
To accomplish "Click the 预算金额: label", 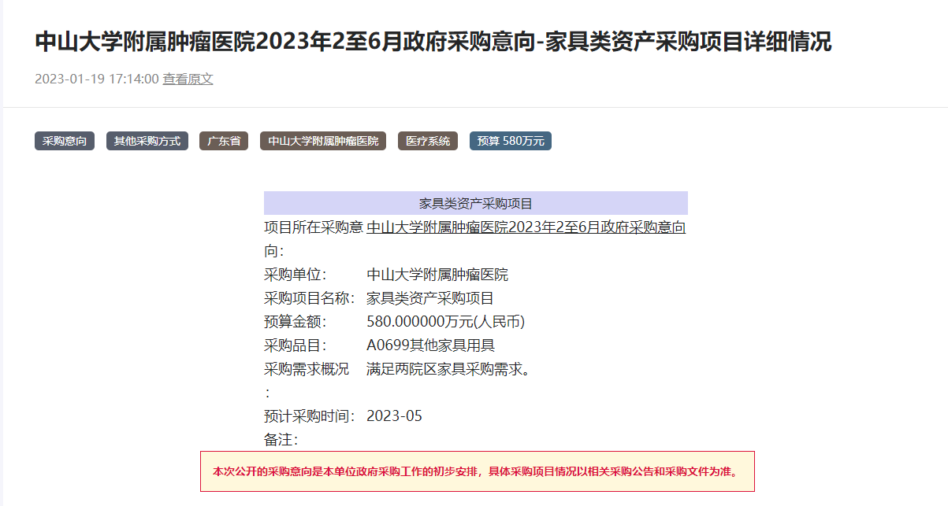I will pos(296,322).
